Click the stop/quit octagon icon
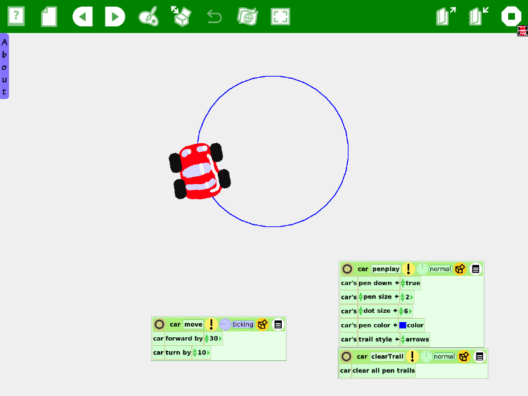The image size is (528, 396). click(x=511, y=16)
